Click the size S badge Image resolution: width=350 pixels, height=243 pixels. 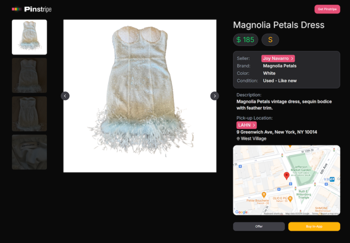coord(270,40)
